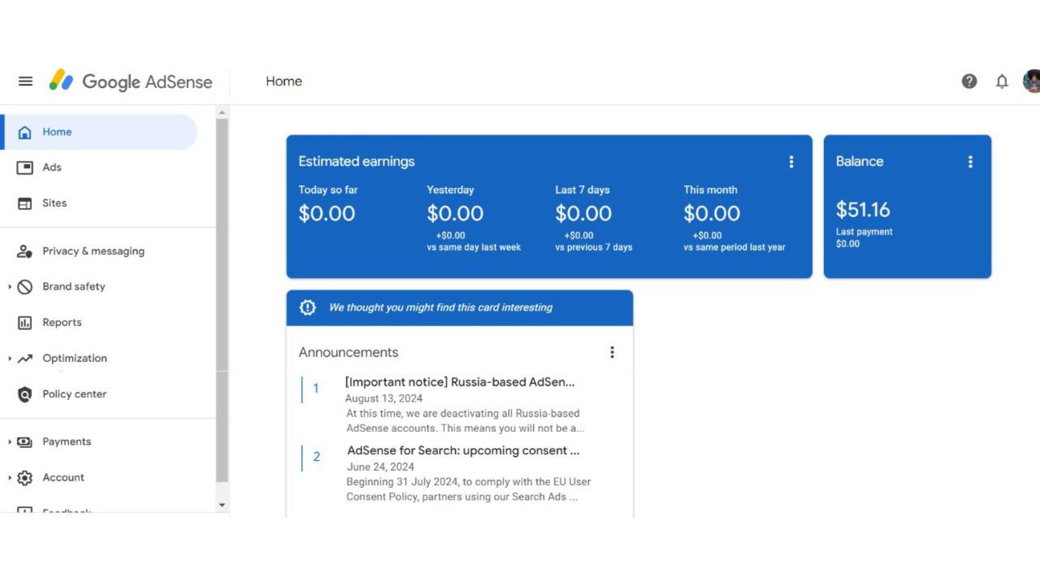The width and height of the screenshot is (1040, 586).
Task: Open Estimated earnings card options menu
Action: point(791,162)
